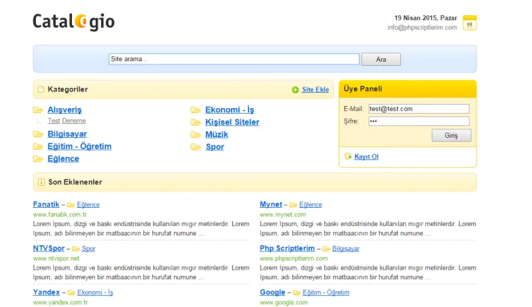Focus the Site arama search field
This screenshot has width=532, height=307.
click(233, 59)
